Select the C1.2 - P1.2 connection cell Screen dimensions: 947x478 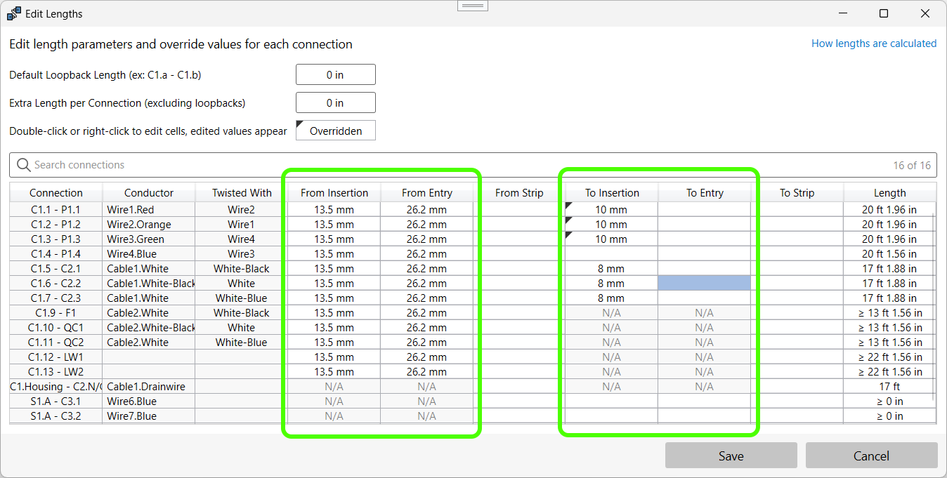[56, 224]
